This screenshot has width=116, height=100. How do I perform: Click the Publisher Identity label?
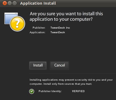click(50, 91)
